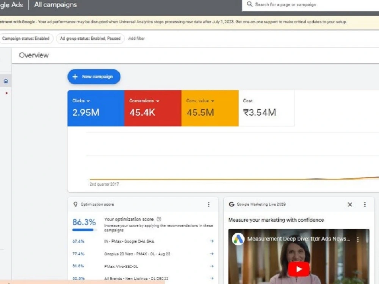This screenshot has width=379, height=284.
Task: Open arrow for All Brands - New Listings row
Action: tap(211, 278)
